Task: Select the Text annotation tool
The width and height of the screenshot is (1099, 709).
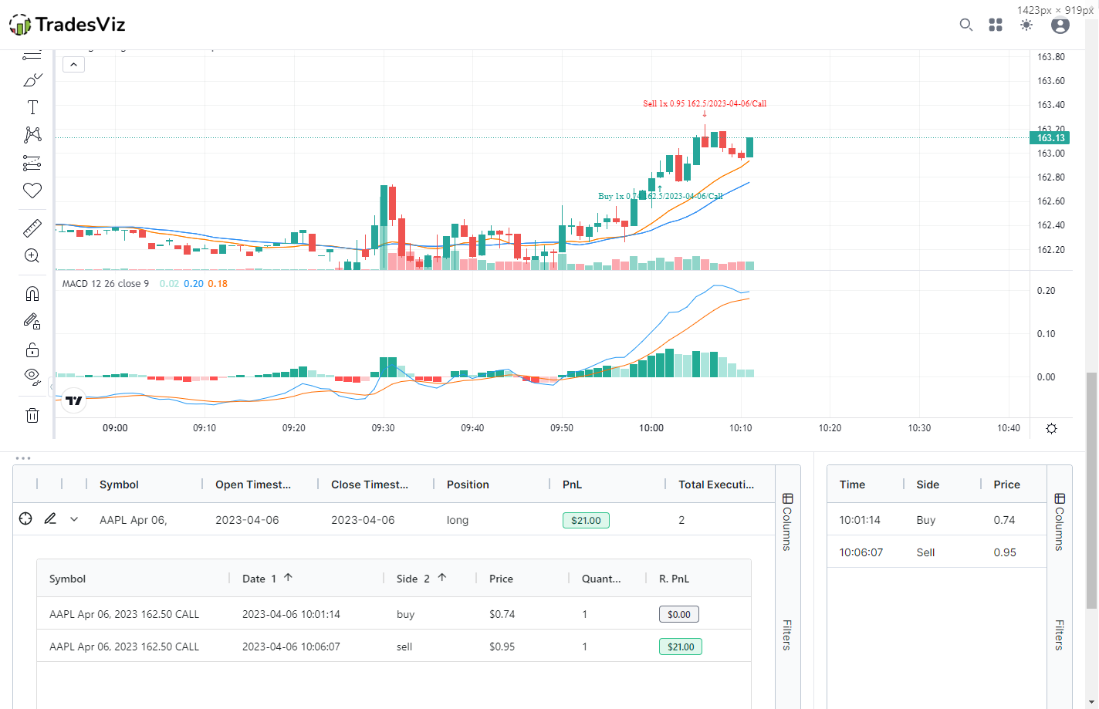Action: click(x=32, y=107)
